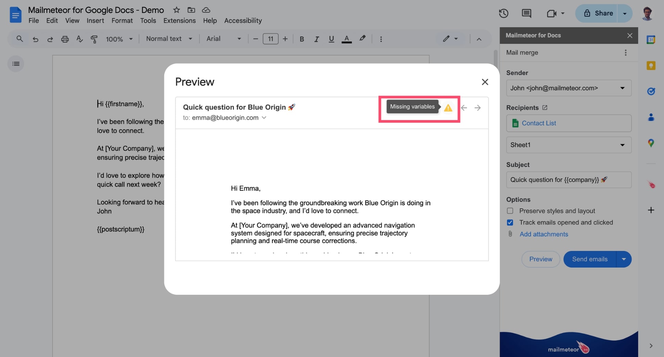Image resolution: width=664 pixels, height=357 pixels.
Task: Open the Accessibility menu
Action: click(243, 21)
